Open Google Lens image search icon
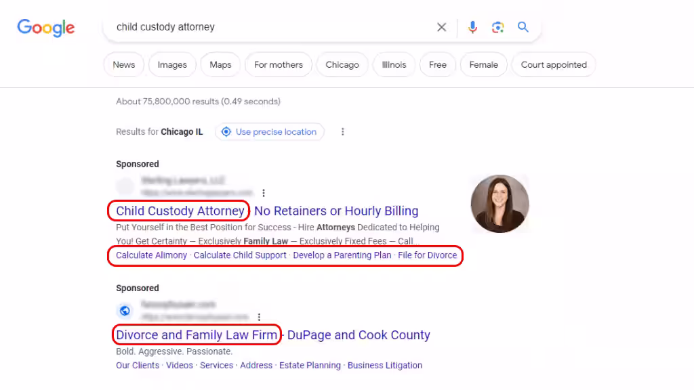 pyautogui.click(x=497, y=27)
